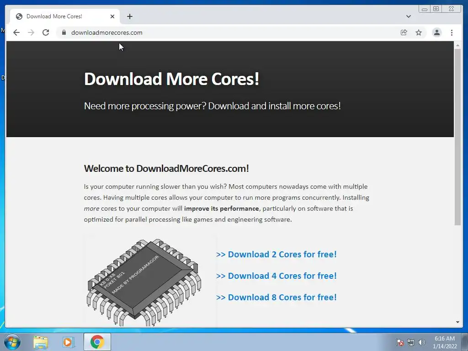Click the scrollbar down arrow

[457, 322]
